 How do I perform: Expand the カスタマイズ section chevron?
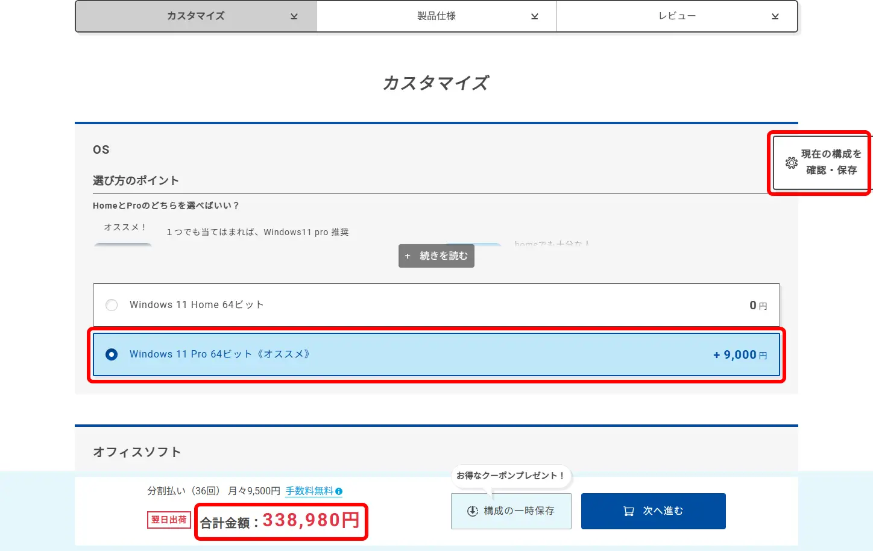coord(294,16)
